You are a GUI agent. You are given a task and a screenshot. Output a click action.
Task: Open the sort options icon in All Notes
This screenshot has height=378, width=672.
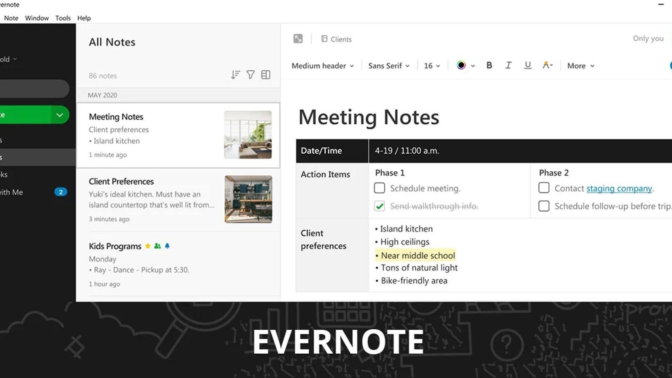(x=235, y=75)
